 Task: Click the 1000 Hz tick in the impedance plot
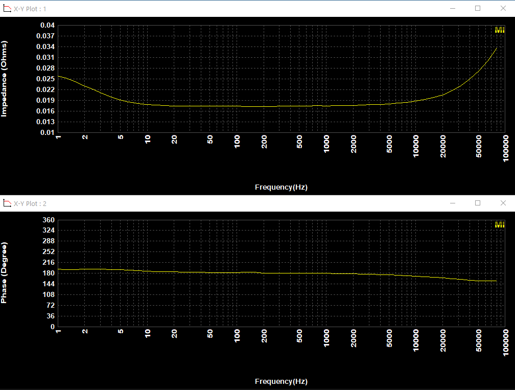click(x=327, y=144)
